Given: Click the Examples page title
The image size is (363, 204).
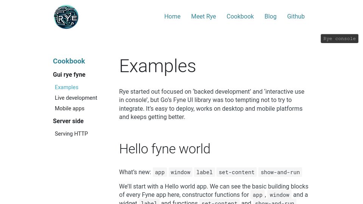Looking at the screenshot, I should pos(157,66).
